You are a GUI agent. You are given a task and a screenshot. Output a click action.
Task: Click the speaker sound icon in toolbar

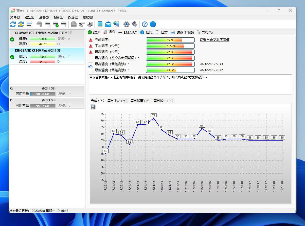point(134,24)
